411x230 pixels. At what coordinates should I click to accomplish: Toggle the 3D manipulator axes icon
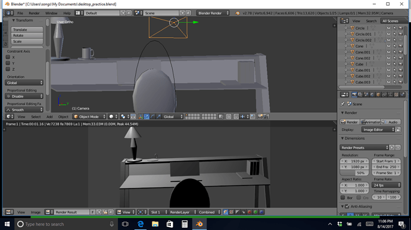click(141, 116)
